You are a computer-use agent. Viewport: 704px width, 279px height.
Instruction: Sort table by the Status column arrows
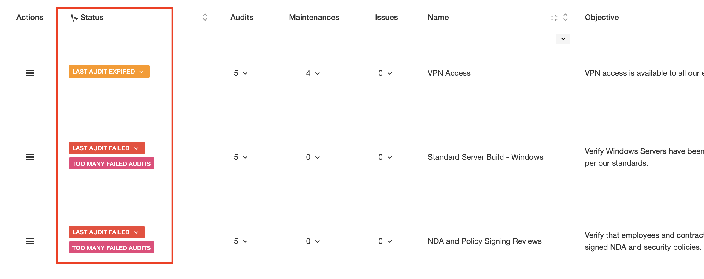coord(205,17)
